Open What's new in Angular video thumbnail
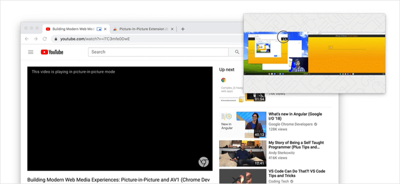400x184 pixels. click(243, 125)
